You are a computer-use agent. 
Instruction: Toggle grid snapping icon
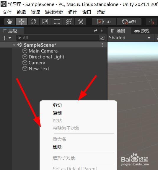coord(152,22)
